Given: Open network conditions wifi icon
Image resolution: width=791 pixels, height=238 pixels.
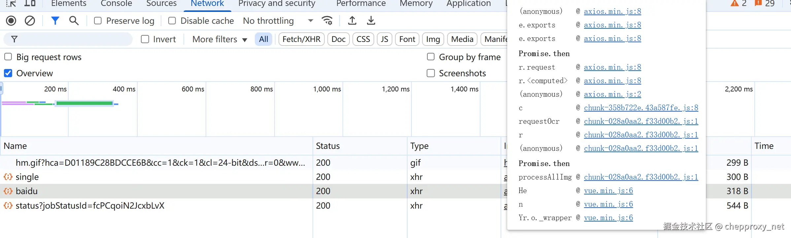Looking at the screenshot, I should 327,21.
